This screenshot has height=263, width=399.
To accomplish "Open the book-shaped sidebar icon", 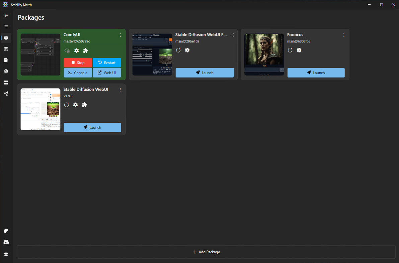I will [6, 60].
